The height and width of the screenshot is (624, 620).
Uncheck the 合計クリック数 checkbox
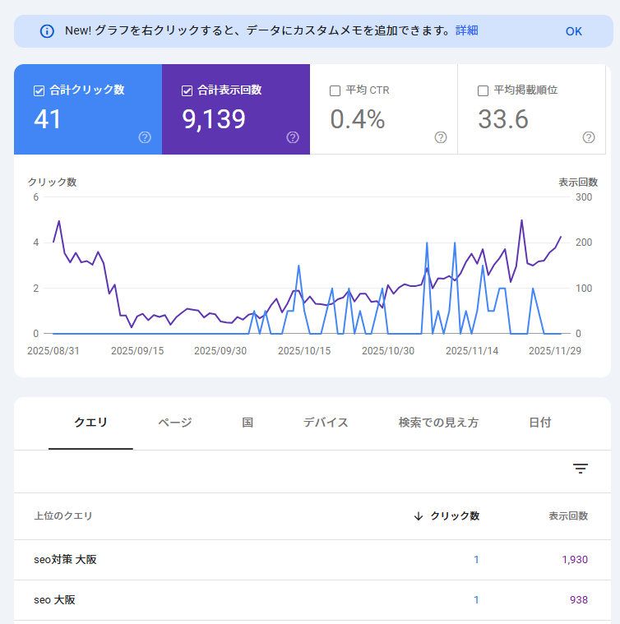(x=39, y=90)
